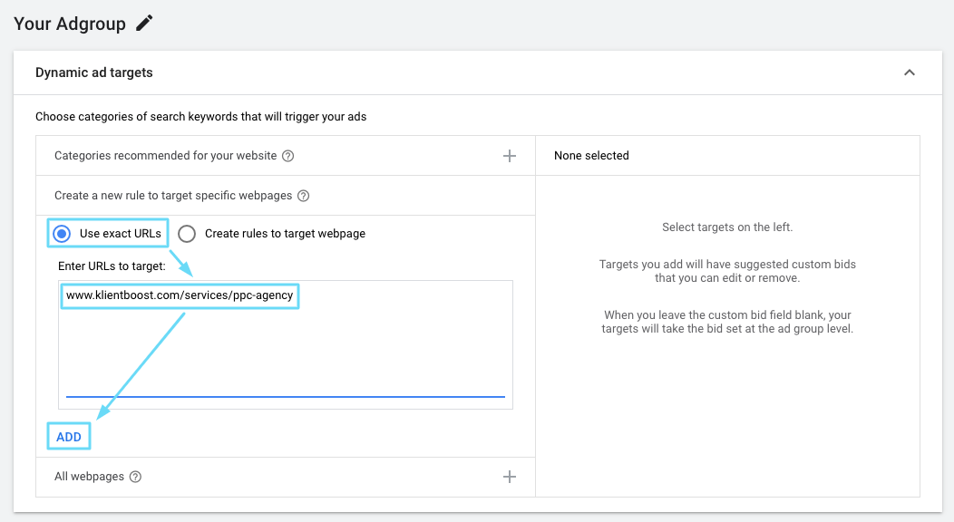Click the Dynamic ad targets heading
Viewport: 954px width, 522px height.
tap(94, 72)
